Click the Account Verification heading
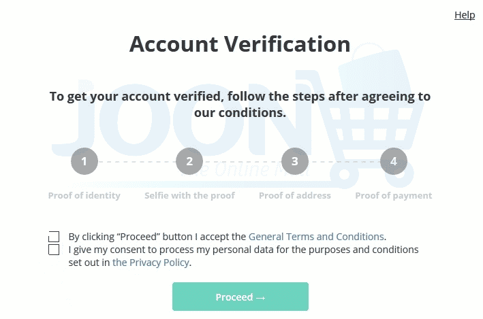This screenshot has width=483, height=319. click(x=240, y=44)
